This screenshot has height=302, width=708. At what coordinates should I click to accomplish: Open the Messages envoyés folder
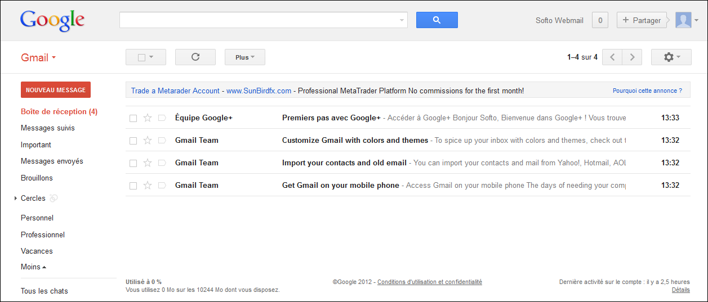click(x=52, y=161)
